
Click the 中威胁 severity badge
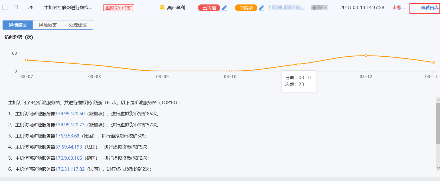pyautogui.click(x=246, y=8)
